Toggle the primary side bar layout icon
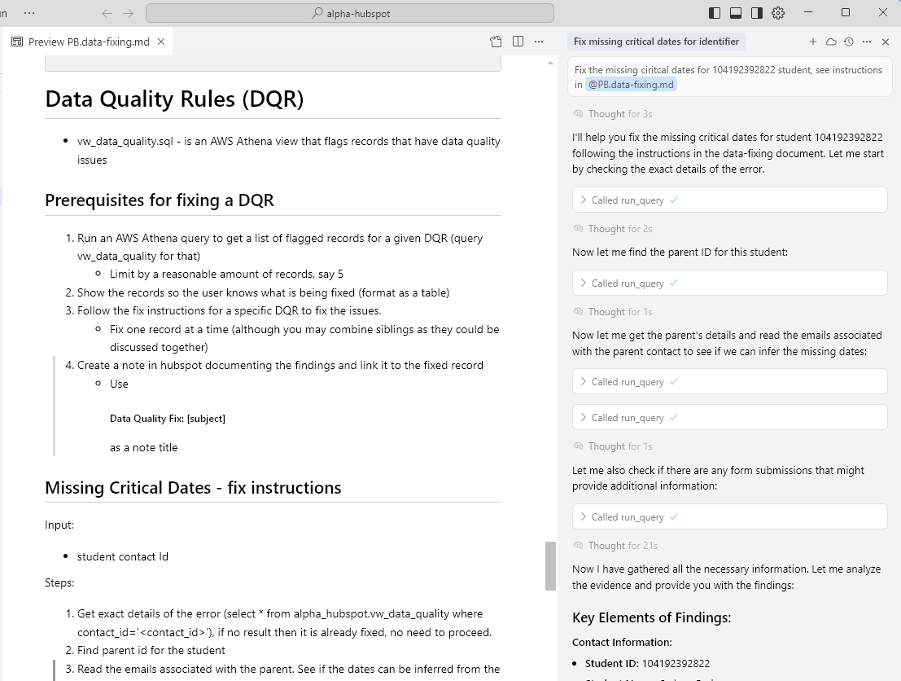Image resolution: width=901 pixels, height=681 pixels. coord(715,13)
